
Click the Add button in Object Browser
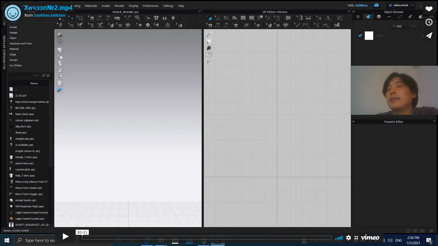click(397, 26)
